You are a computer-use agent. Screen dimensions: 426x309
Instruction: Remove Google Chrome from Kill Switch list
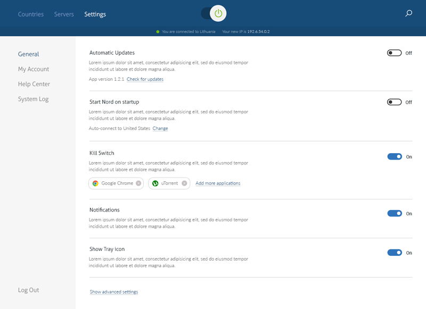pos(138,183)
